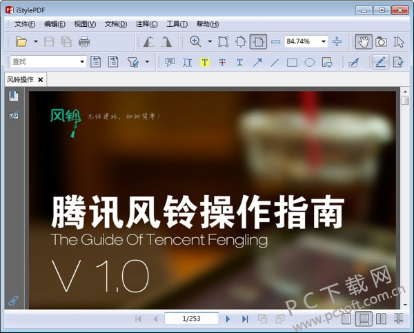This screenshot has width=414, height=333.
Task: Select the ellipse drawing tool
Action: pyautogui.click(x=309, y=63)
